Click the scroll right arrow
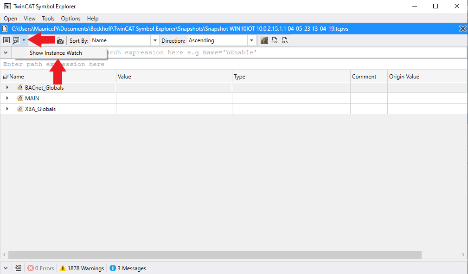Screen dimensions: 468x274 (463, 254)
